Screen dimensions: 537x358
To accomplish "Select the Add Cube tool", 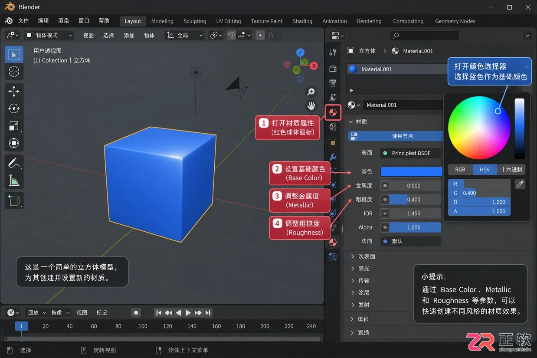I will click(14, 200).
